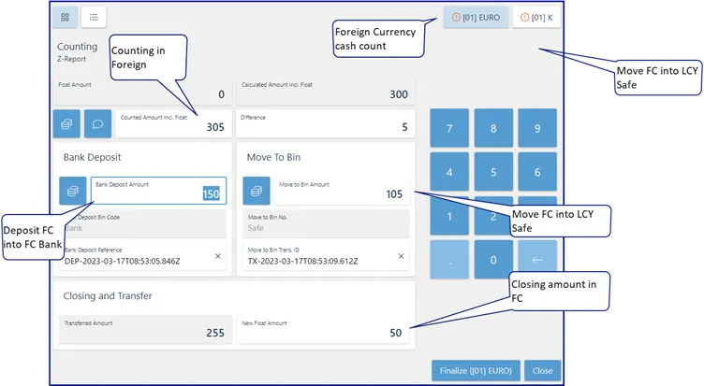Open coin counter for Move to Bin Amount
The width and height of the screenshot is (704, 386).
coord(257,191)
